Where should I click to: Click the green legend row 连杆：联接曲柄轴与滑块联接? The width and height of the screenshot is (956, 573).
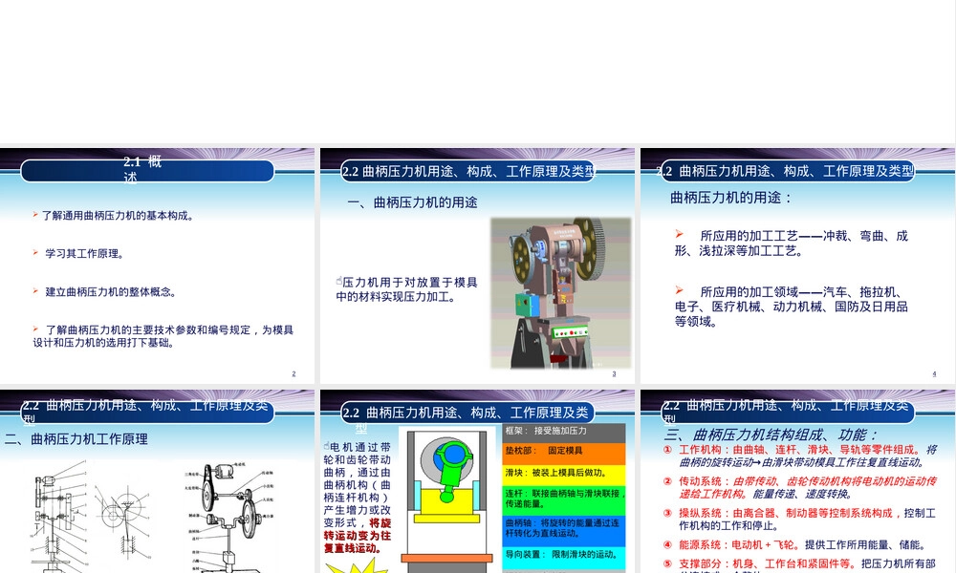(564, 499)
